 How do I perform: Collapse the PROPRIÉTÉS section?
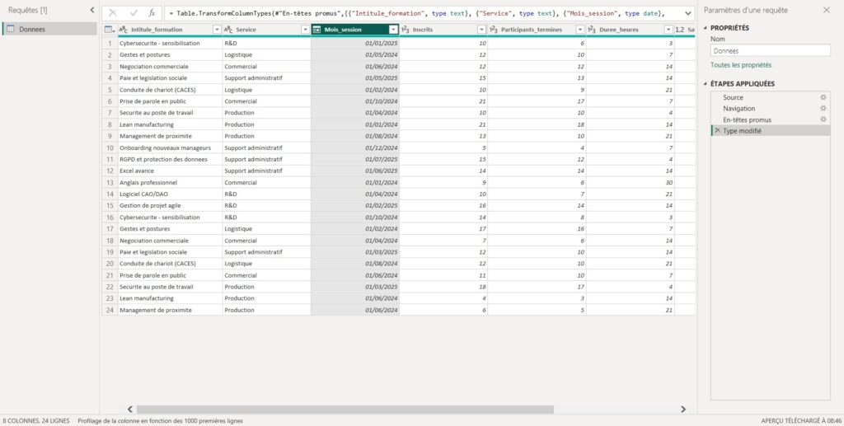click(x=706, y=28)
